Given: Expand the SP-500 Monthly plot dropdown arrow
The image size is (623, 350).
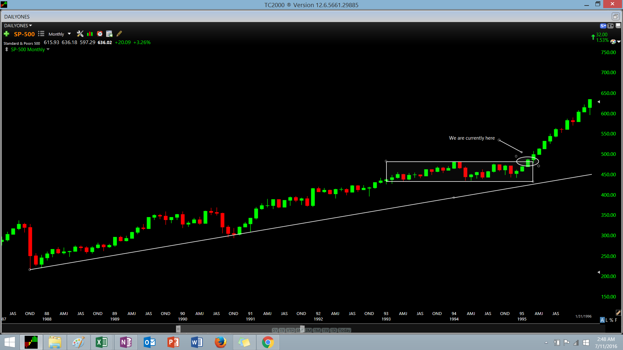Looking at the screenshot, I should 48,49.
